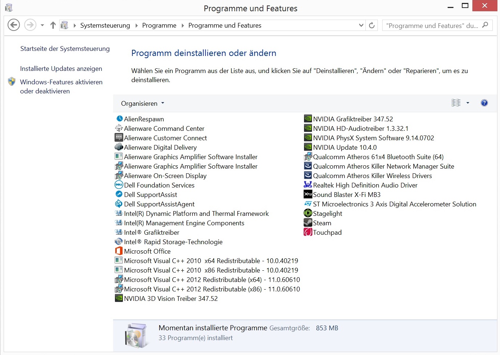The width and height of the screenshot is (500, 355).
Task: Select the Dell Foundation Services icon
Action: 119,185
